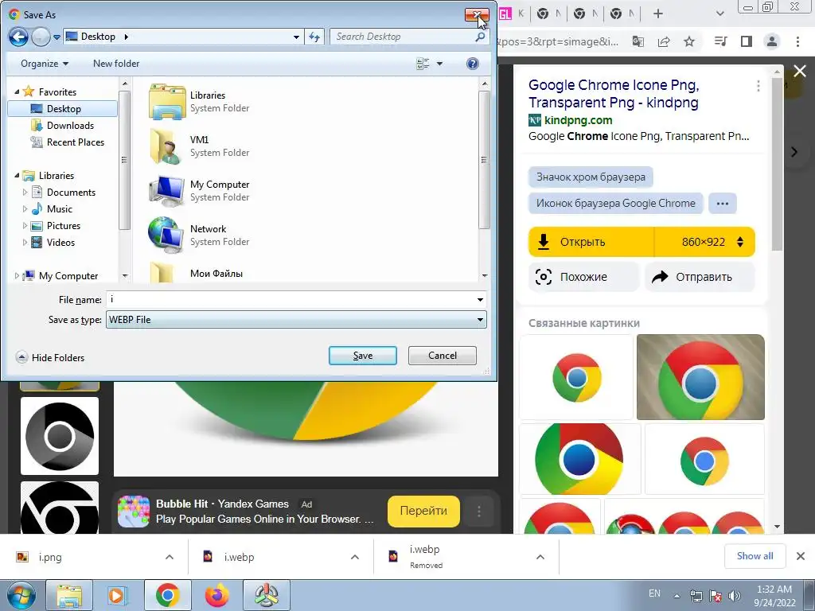This screenshot has height=611, width=815.
Task: Click Hide Folders toggle
Action: (x=50, y=357)
